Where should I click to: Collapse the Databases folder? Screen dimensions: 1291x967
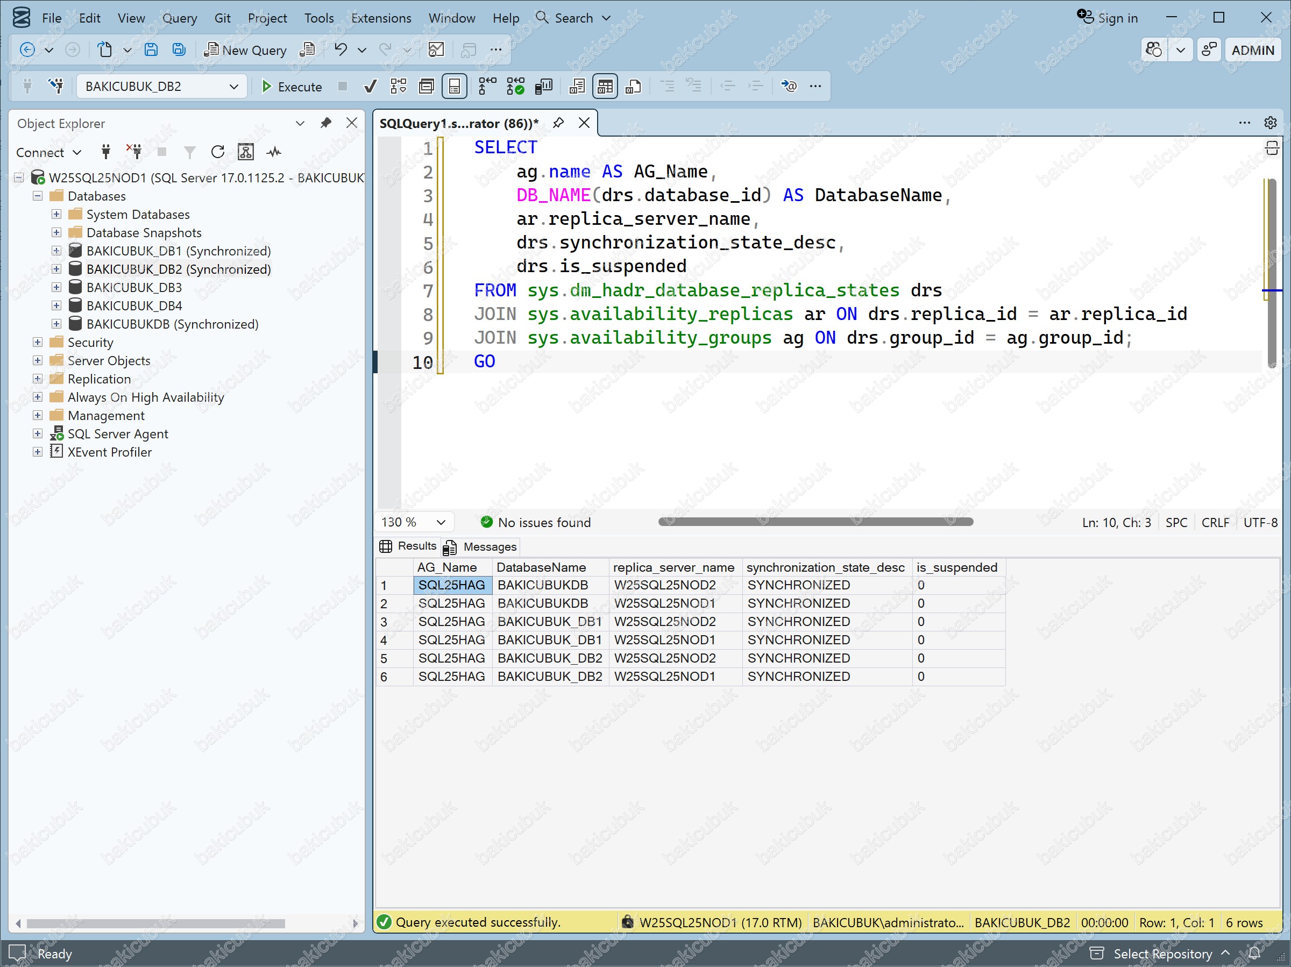pos(37,196)
